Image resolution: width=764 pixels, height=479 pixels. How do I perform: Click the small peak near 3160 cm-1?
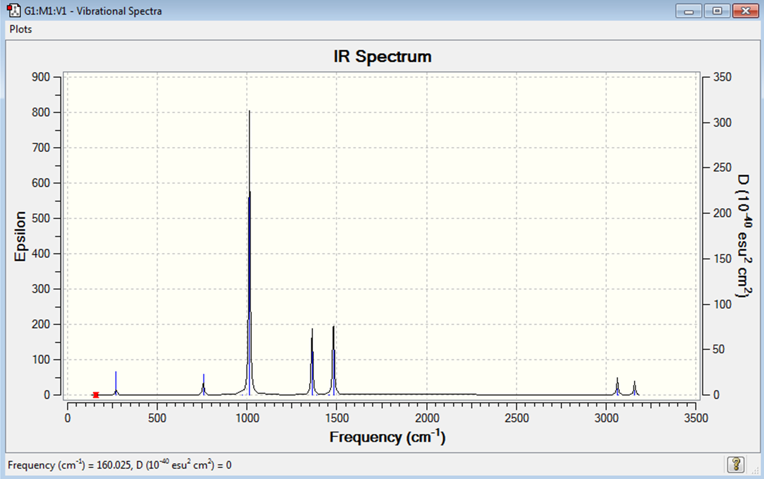coord(634,388)
